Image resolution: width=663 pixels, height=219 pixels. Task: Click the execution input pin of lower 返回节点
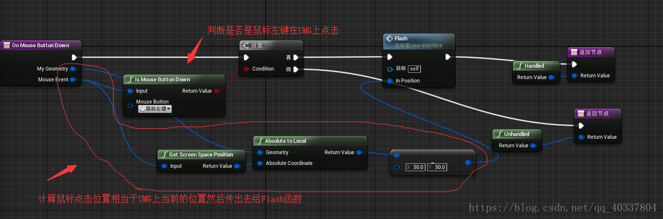[x=581, y=126]
